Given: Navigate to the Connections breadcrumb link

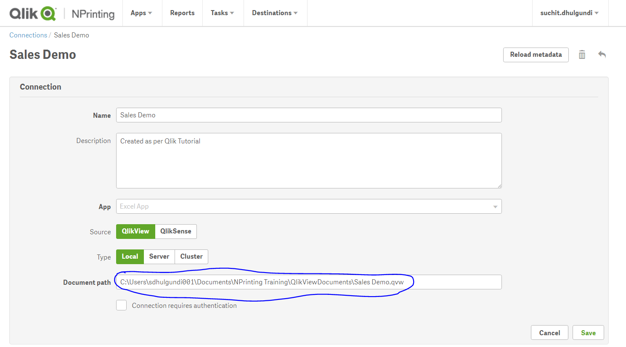Looking at the screenshot, I should (28, 35).
